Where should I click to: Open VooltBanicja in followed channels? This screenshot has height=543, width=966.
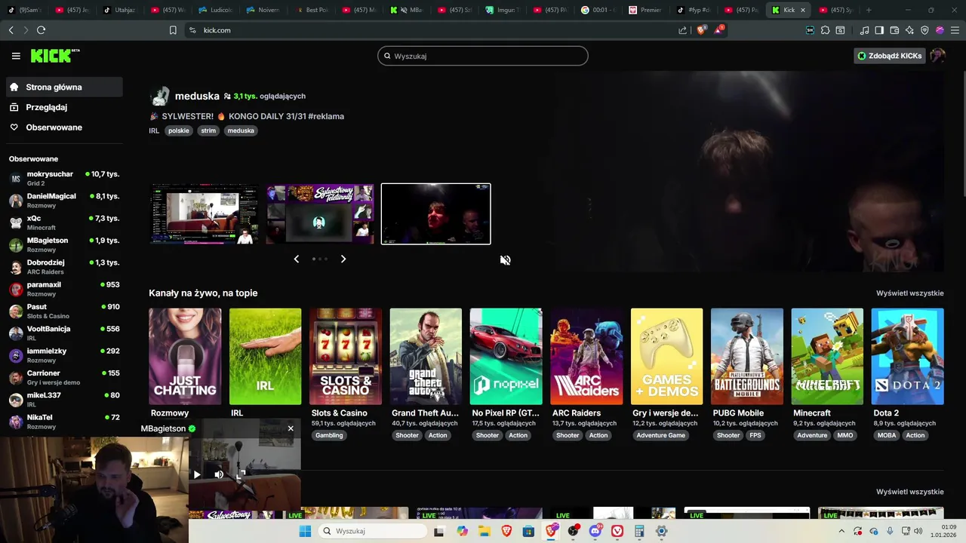pyautogui.click(x=64, y=333)
